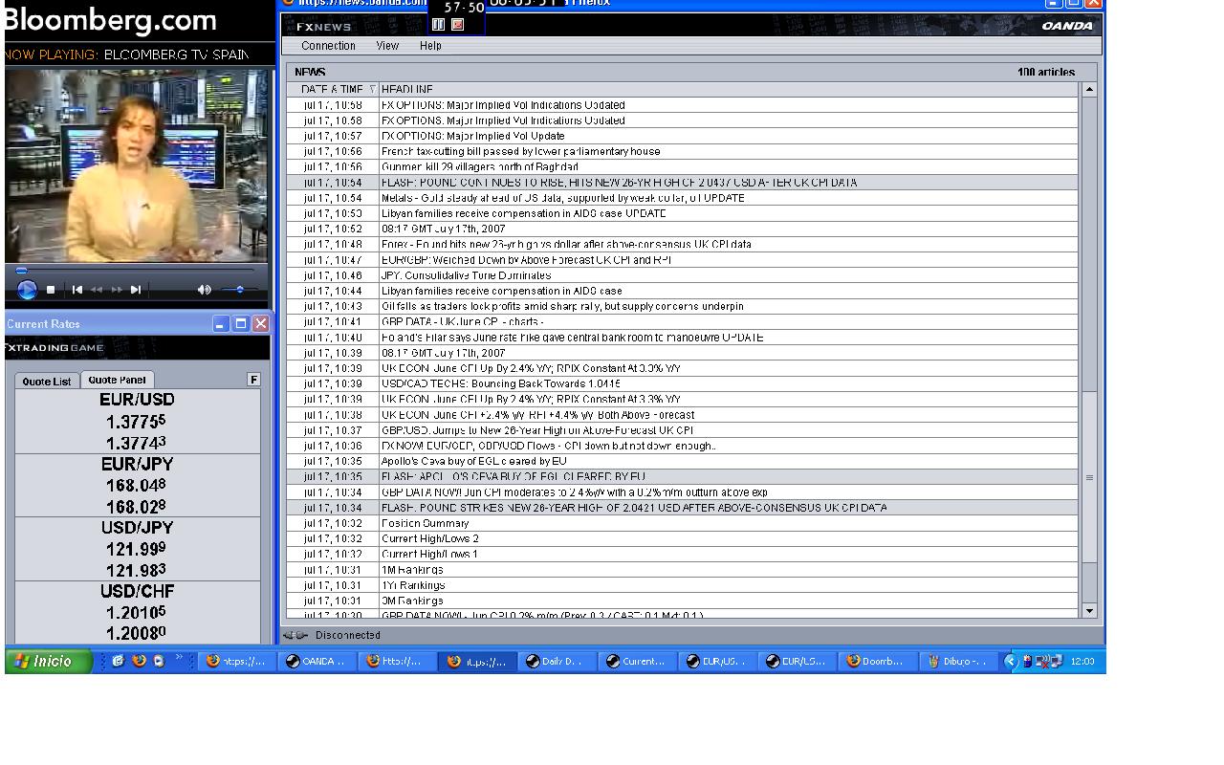Open the 1Yr Rankings headline
1224x765 pixels.
tap(682, 585)
